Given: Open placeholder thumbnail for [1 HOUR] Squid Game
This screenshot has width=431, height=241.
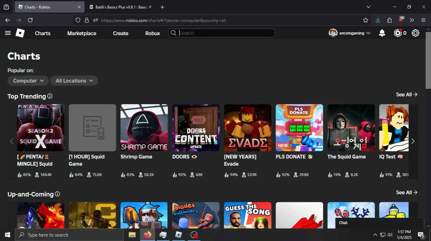Looking at the screenshot, I should point(92,128).
